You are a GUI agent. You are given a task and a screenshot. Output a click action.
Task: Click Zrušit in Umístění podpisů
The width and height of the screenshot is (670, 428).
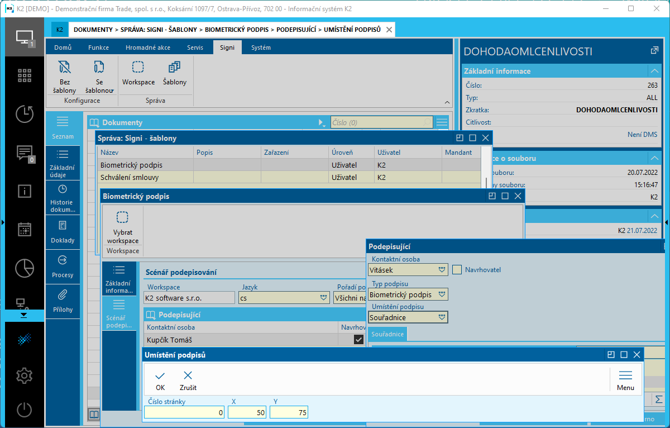(x=188, y=381)
